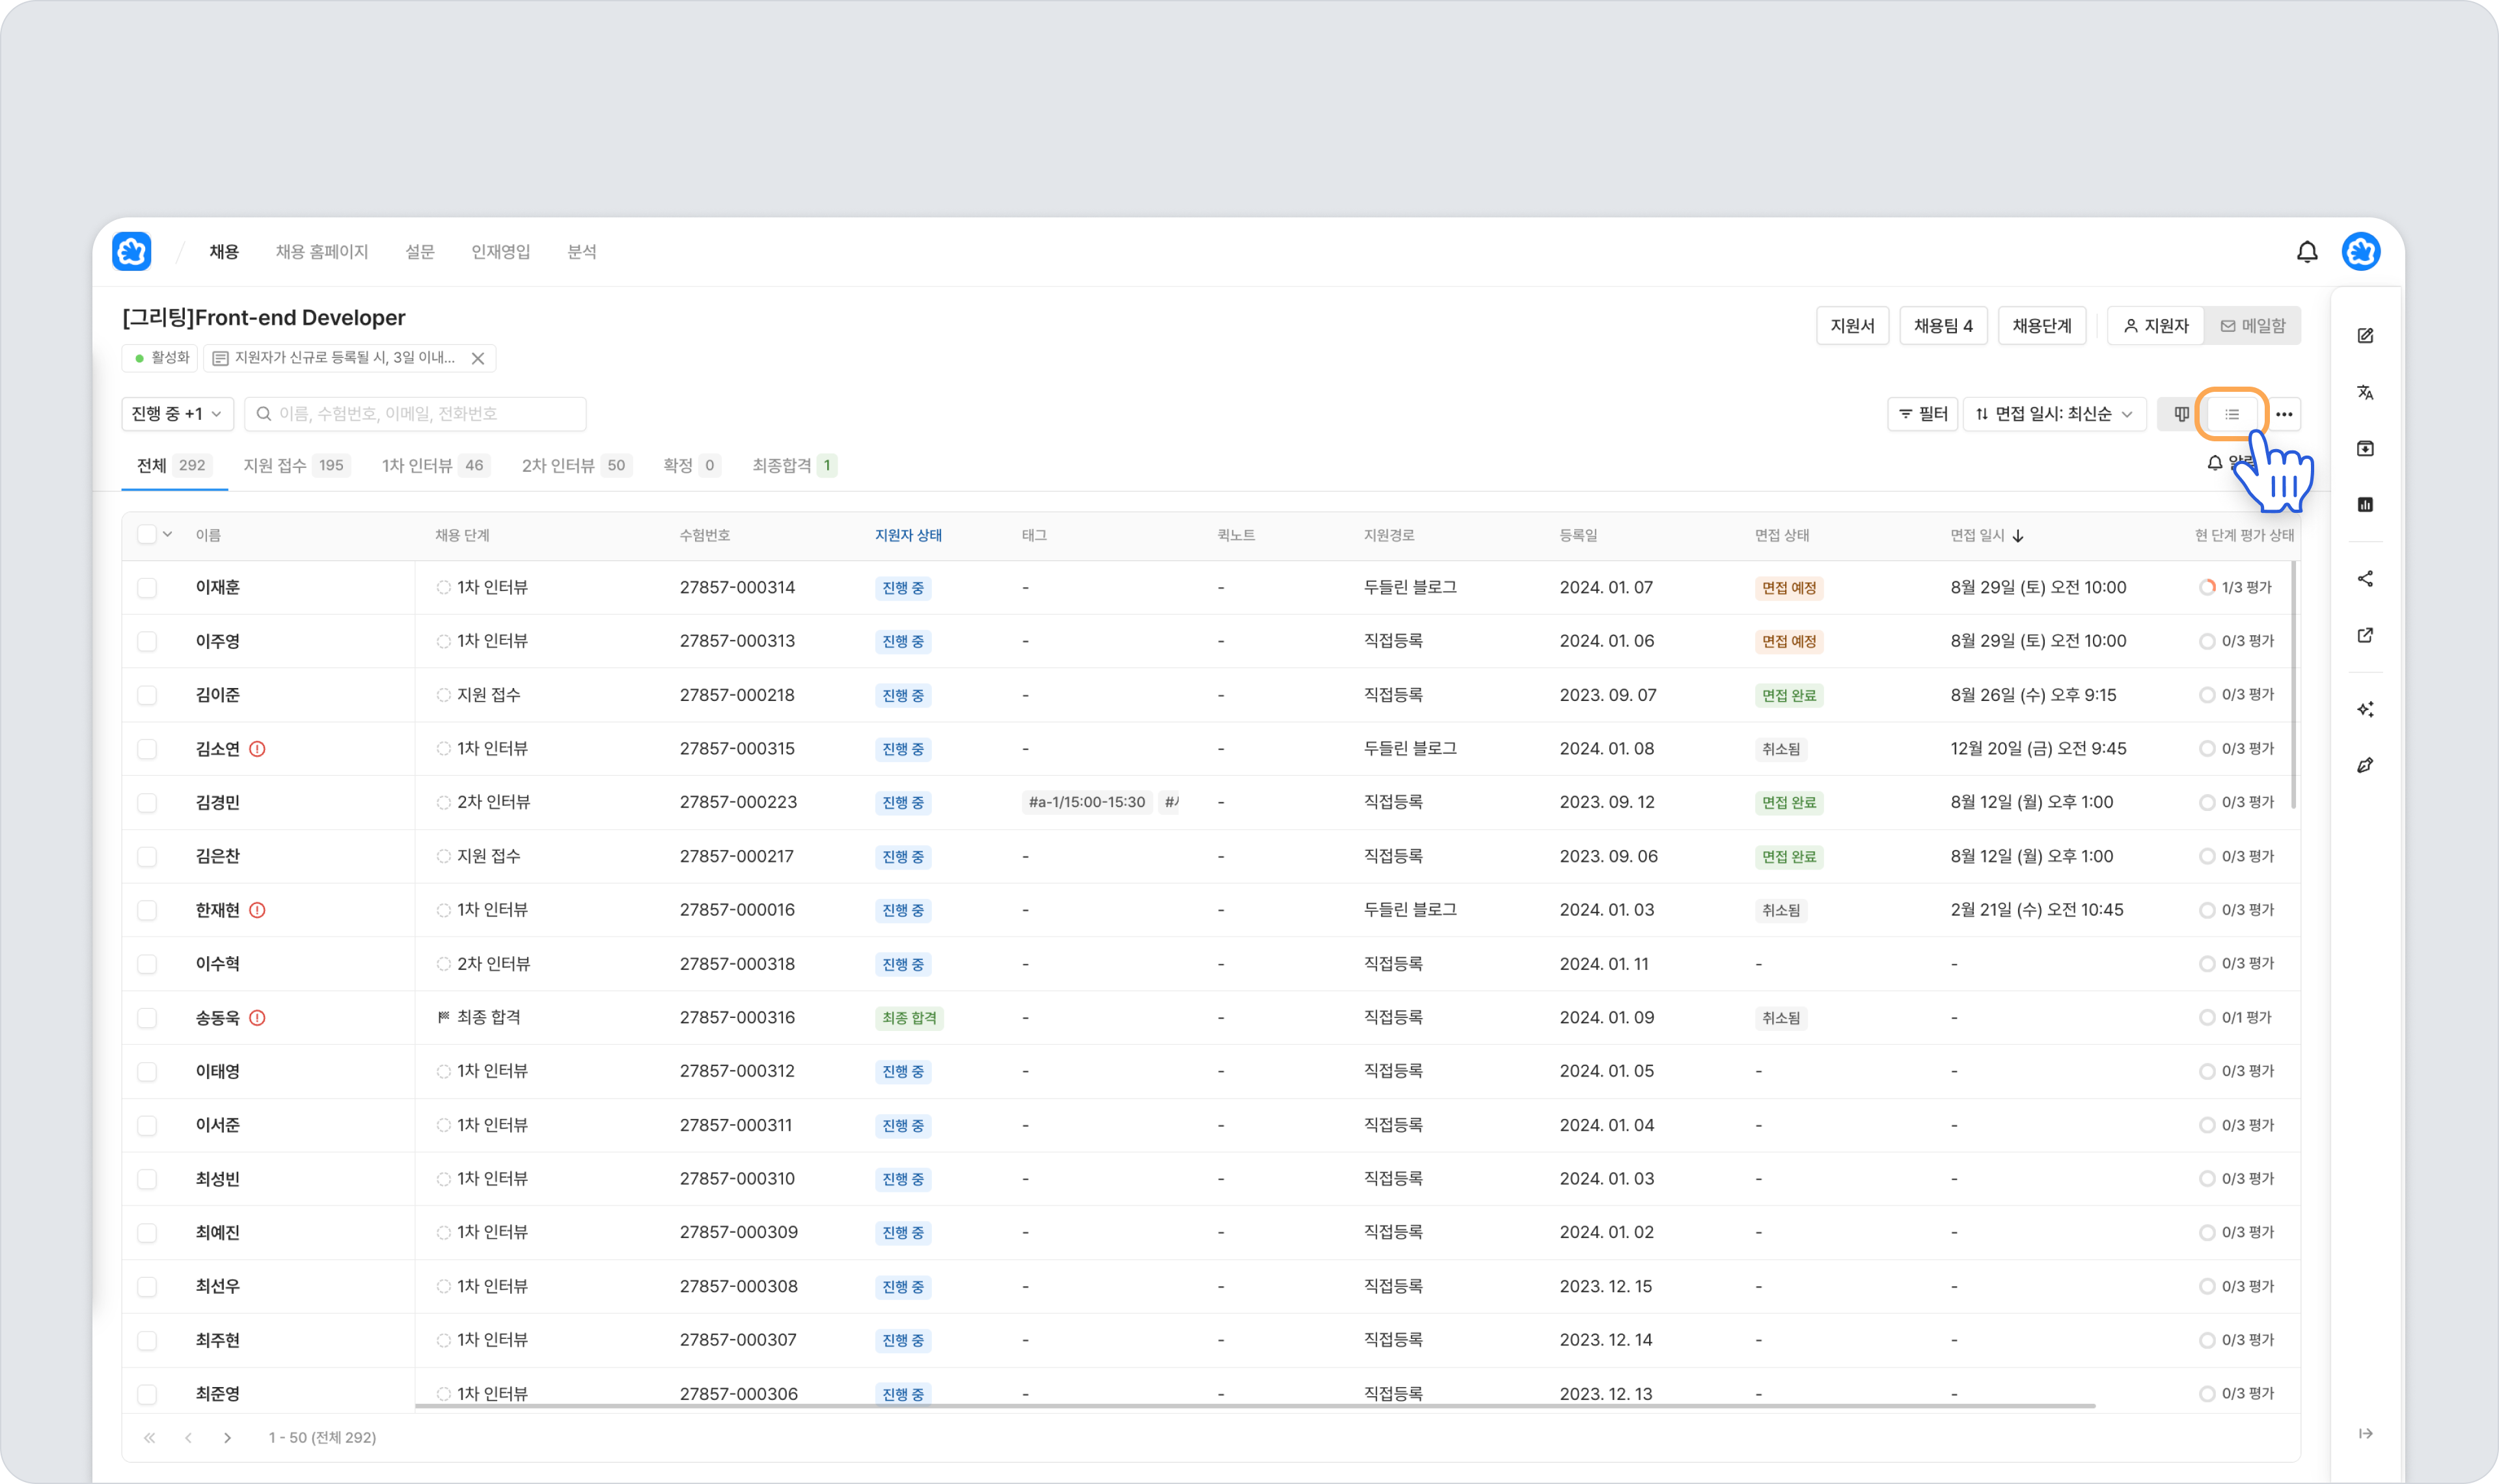The height and width of the screenshot is (1484, 2499).
Task: Select all applicants with the header checkbox
Action: point(147,534)
